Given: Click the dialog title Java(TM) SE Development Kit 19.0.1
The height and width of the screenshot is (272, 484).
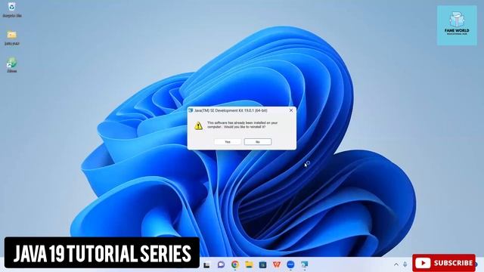Looking at the screenshot, I should (231, 110).
